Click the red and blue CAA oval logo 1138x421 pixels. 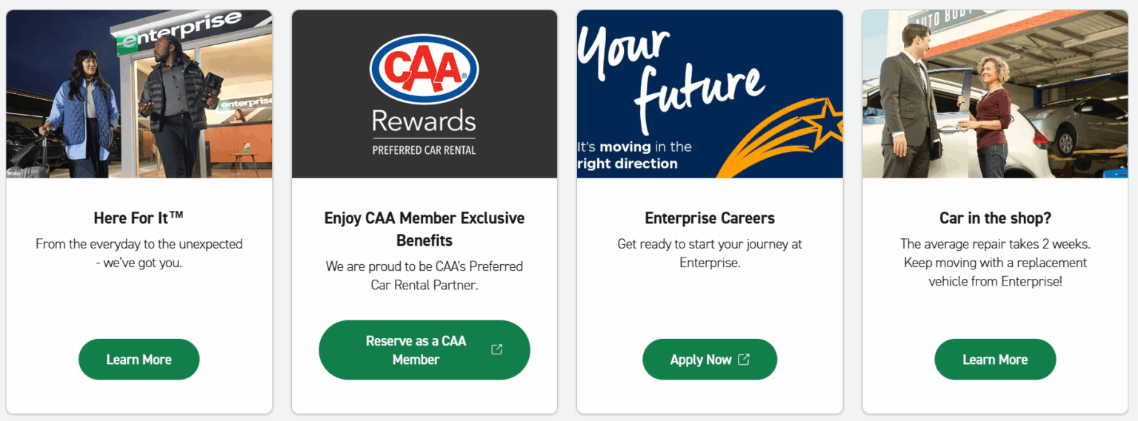coord(424,70)
